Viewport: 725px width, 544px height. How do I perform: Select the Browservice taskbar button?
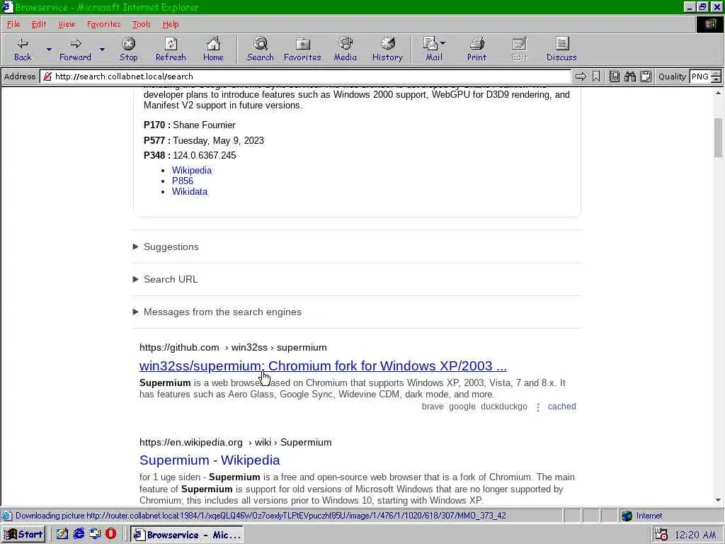(x=187, y=535)
